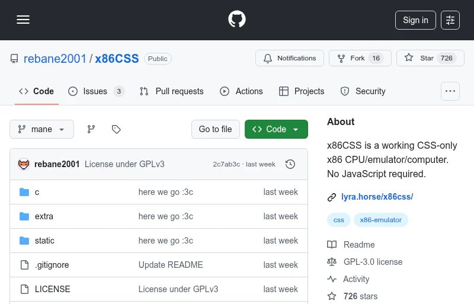Screen dimensions: 474x304
Task: Open the Actions tab
Action: coord(241,91)
